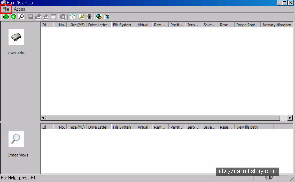The image size is (295, 182).
Task: Click the Image Views label
Action: (18, 155)
